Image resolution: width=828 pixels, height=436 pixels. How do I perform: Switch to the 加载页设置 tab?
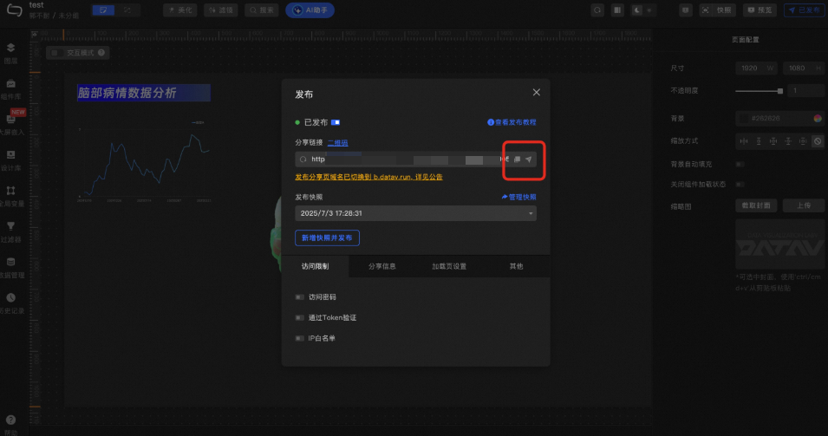point(449,267)
